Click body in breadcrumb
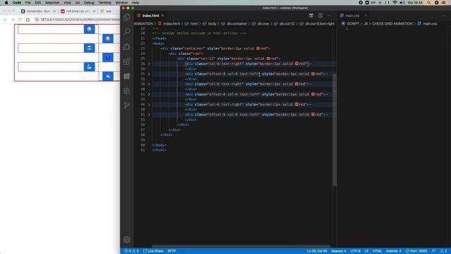451x254 pixels. tap(212, 23)
